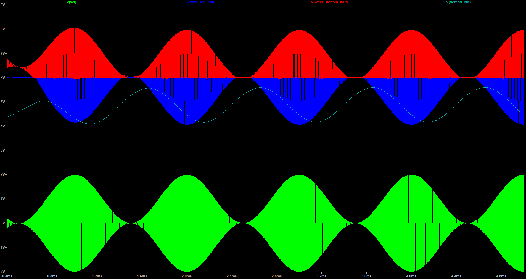The height and width of the screenshot is (279, 526).
Task: Select the 4.4ms time axis label
Action: point(456,276)
